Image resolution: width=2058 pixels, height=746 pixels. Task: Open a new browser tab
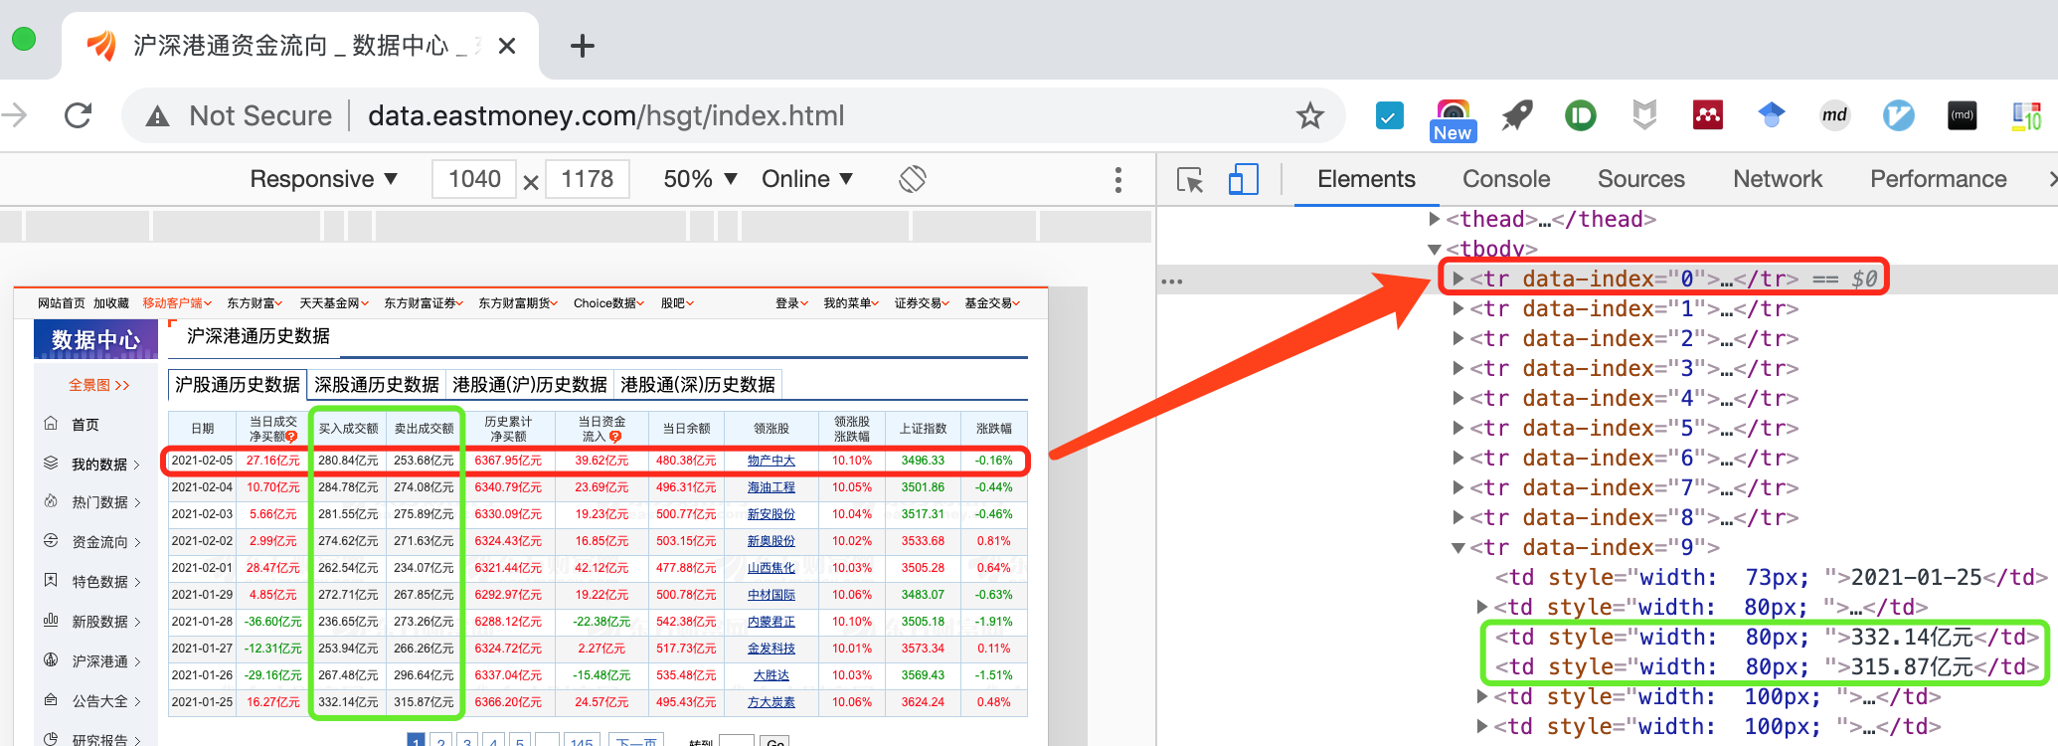(583, 46)
